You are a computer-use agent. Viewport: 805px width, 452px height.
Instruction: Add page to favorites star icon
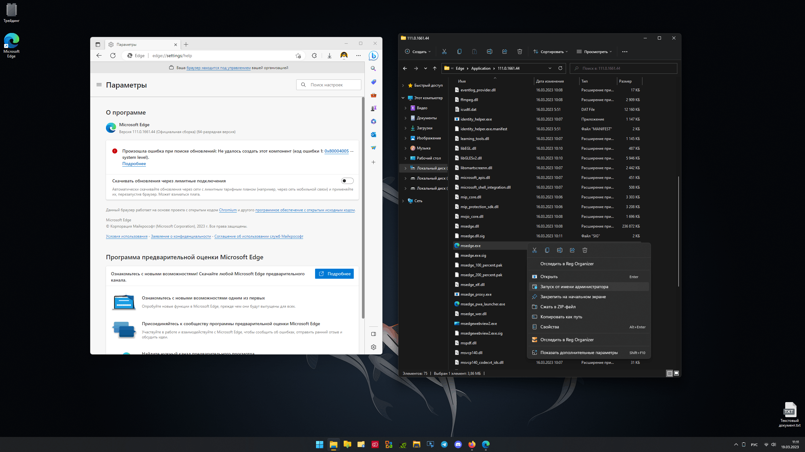click(x=298, y=56)
